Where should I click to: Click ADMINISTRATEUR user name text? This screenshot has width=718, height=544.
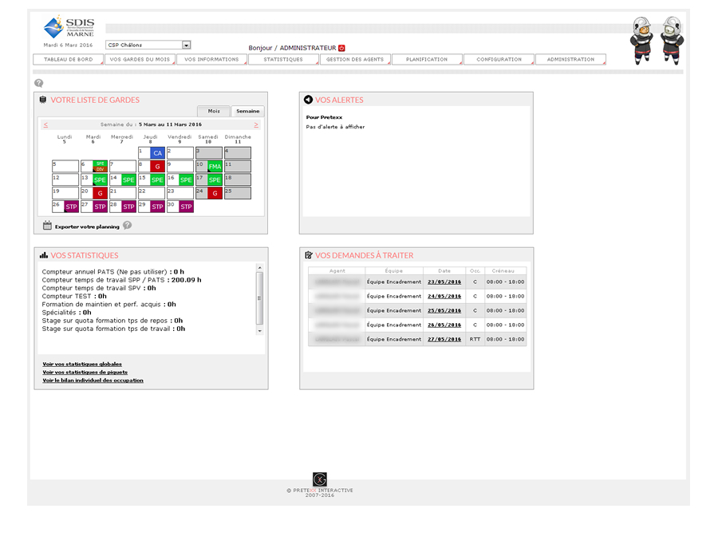click(308, 48)
